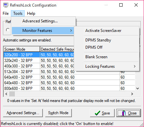
Task: Click the left arrow of horizontal scrollbar
Action: pyautogui.click(x=6, y=94)
